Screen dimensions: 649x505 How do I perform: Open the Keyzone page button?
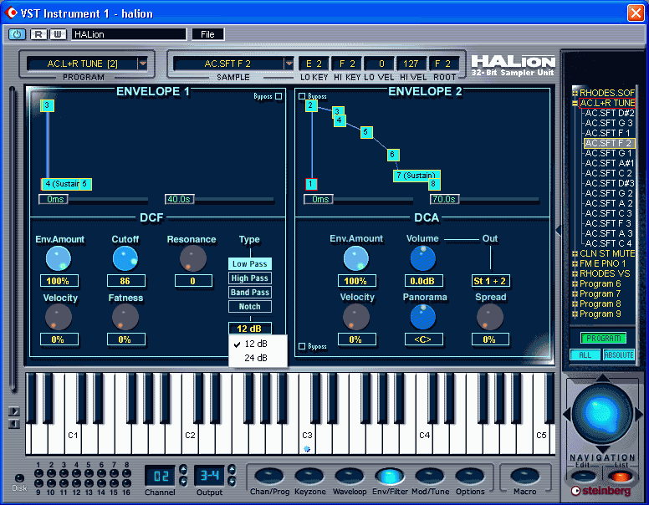309,477
